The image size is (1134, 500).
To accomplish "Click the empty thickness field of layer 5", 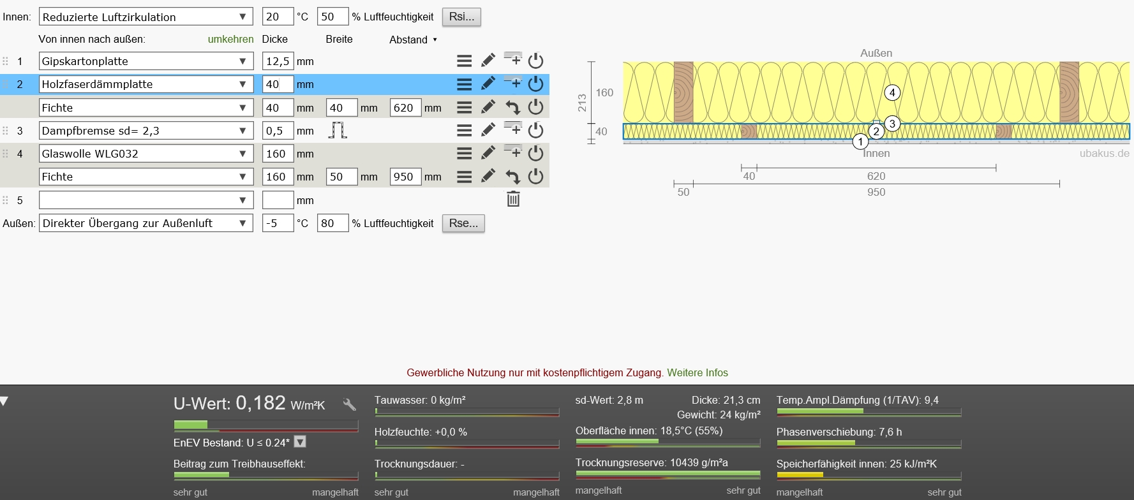I will coord(278,200).
